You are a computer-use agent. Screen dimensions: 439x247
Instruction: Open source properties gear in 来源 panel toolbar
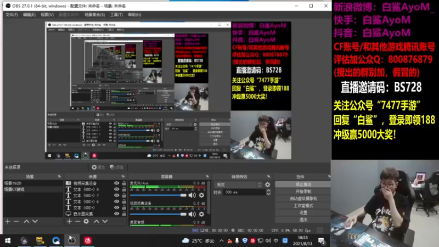click(86, 221)
